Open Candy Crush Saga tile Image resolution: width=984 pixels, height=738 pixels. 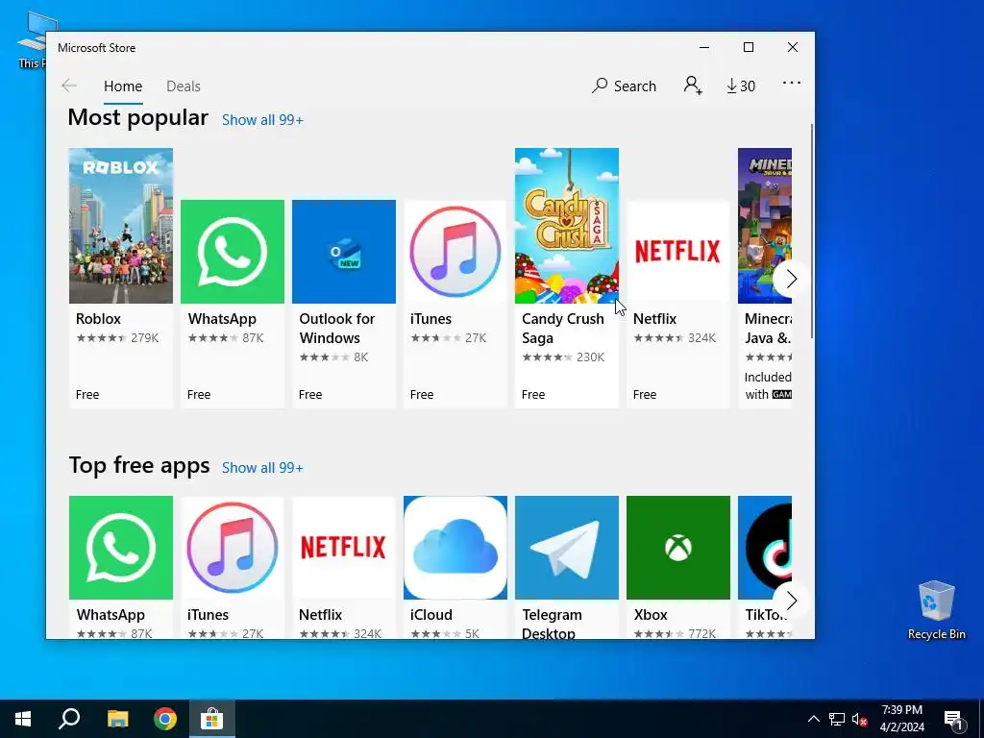tap(567, 278)
